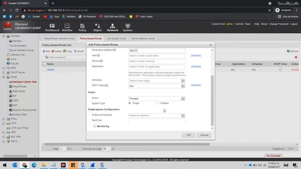Click the Delete route icon
Viewport: 301px width, 169px height.
coord(53,51)
